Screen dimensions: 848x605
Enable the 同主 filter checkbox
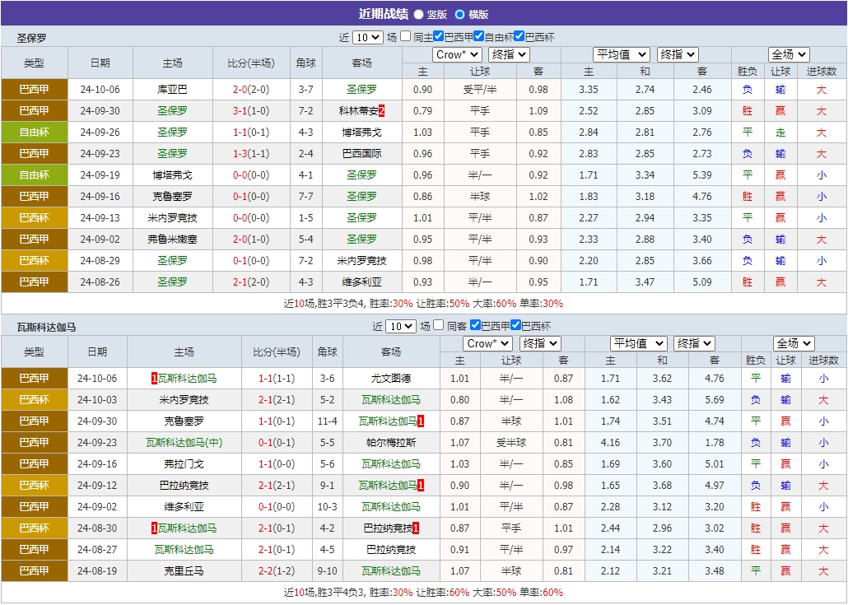coord(405,36)
